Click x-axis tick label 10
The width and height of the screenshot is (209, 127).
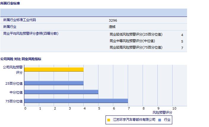point(174,108)
